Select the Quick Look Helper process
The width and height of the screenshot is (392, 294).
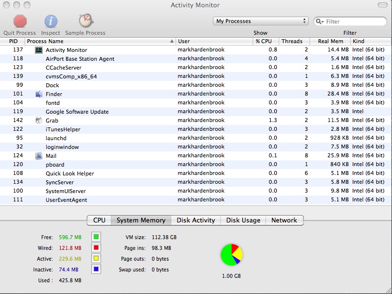click(x=196, y=173)
